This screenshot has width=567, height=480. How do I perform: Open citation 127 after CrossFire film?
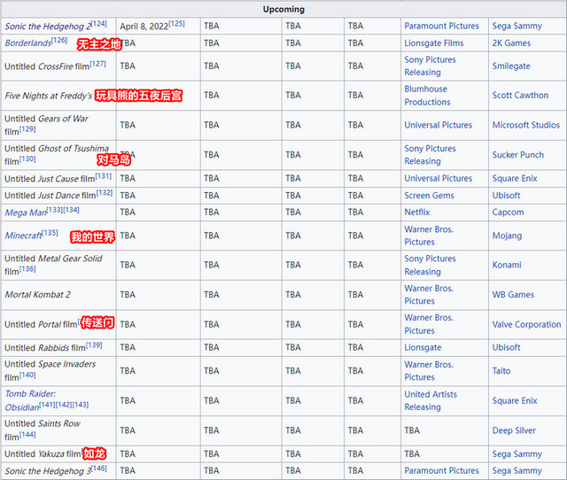click(98, 64)
